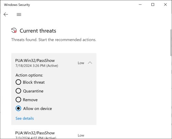This screenshot has height=139, width=172.
Task: Expand the second PUA:Win32/PassShow threat entry
Action: (x=54, y=135)
